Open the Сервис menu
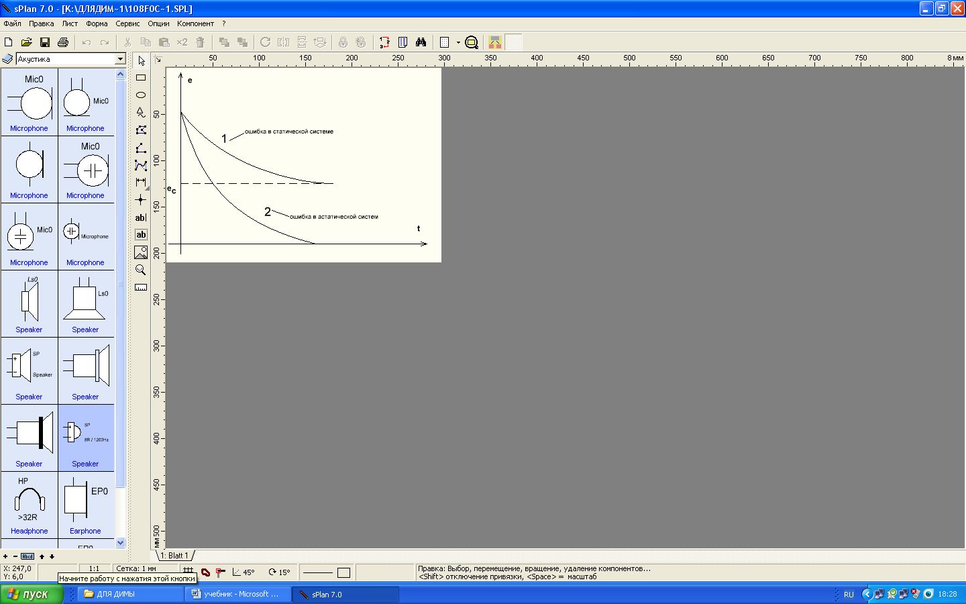This screenshot has width=966, height=604. click(127, 23)
